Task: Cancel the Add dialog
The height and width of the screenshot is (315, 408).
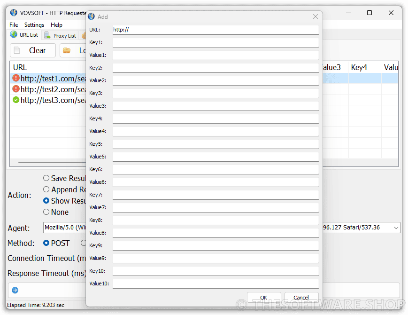Action: (301, 298)
